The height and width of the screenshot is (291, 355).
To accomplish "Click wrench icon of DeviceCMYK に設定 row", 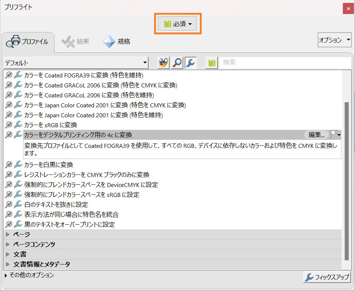I will click(18, 184).
